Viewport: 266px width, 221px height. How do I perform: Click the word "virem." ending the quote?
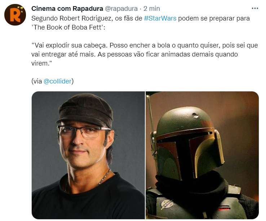coord(41,63)
